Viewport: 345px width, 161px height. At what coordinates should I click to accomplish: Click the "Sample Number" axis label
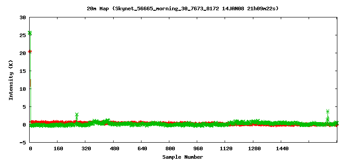183,157
